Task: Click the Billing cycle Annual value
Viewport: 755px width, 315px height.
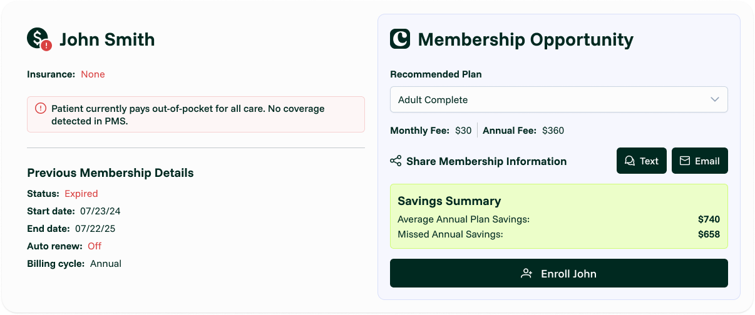Action: point(106,264)
